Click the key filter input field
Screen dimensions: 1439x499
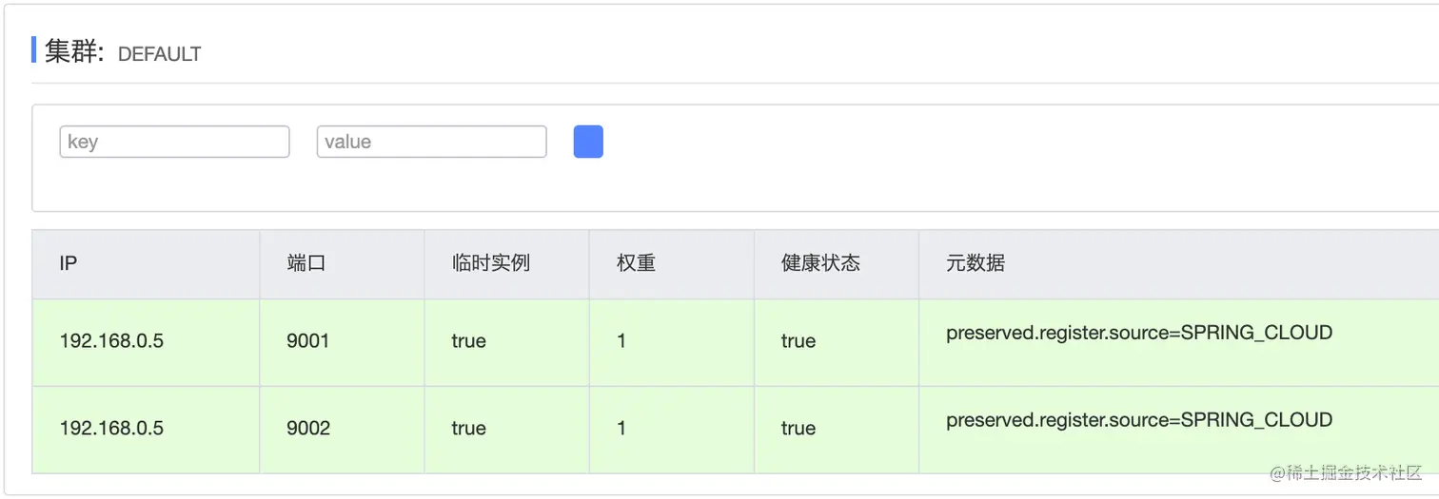174,142
